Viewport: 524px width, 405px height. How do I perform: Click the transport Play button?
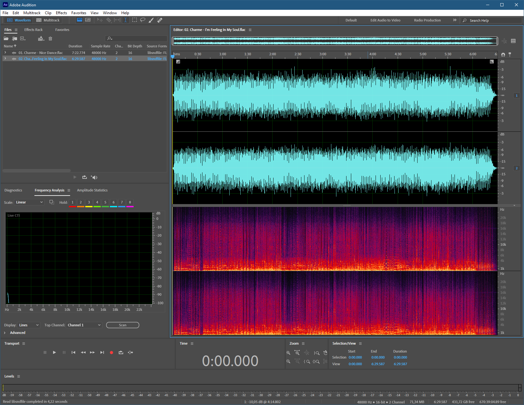tap(54, 352)
